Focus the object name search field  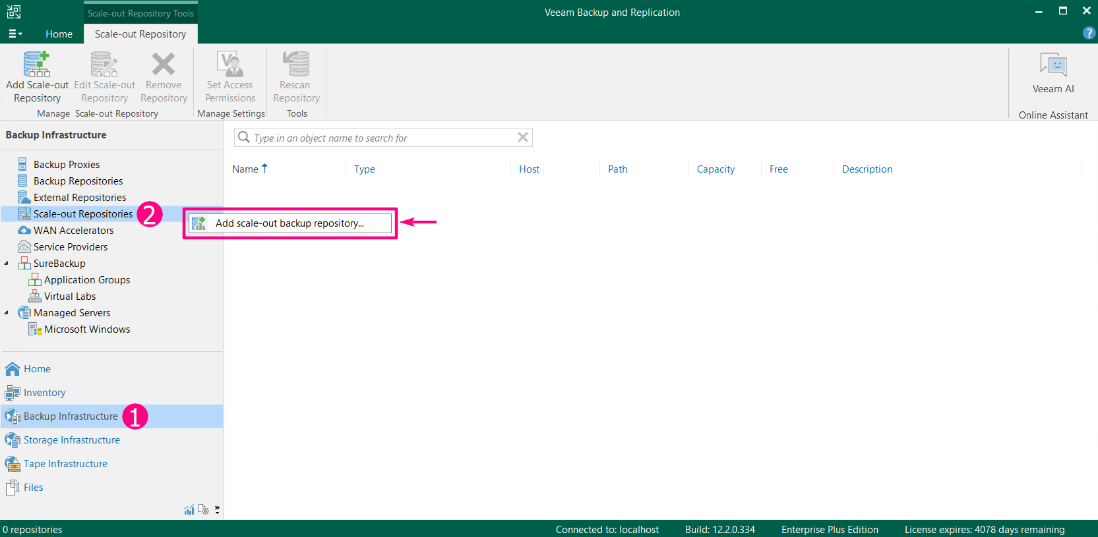tap(382, 138)
